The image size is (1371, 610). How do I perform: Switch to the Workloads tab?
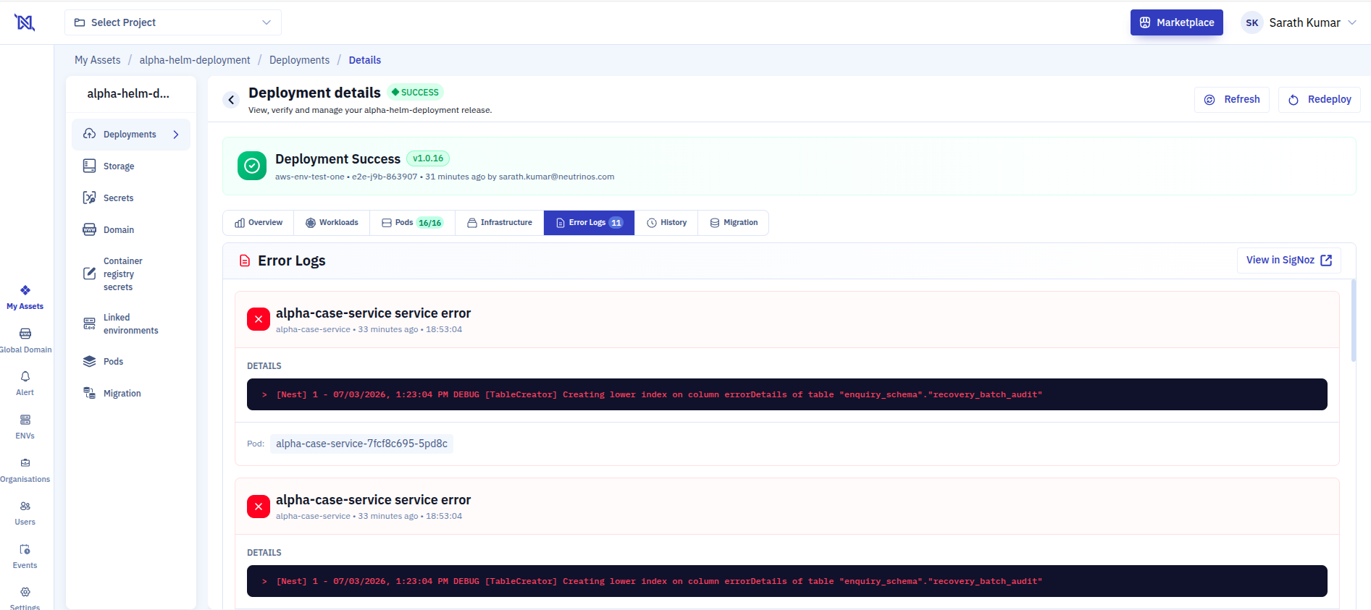point(332,223)
